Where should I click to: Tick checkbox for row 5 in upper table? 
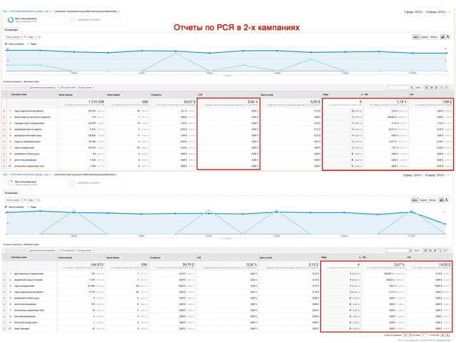point(4,136)
